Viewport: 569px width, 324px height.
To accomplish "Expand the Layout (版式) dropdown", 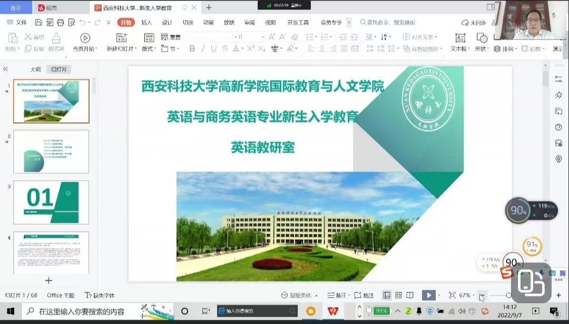I will pyautogui.click(x=149, y=48).
